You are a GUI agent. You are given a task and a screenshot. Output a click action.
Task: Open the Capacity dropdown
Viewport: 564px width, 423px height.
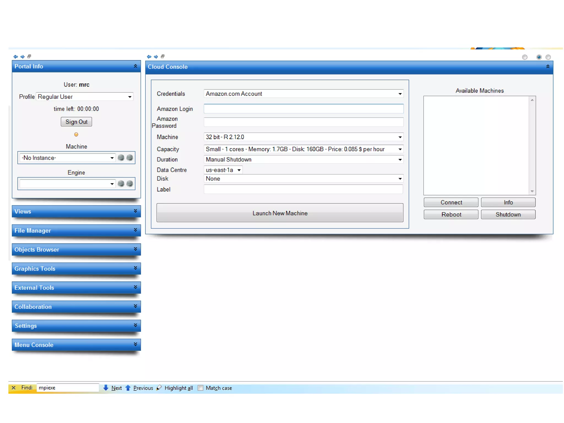click(x=400, y=149)
